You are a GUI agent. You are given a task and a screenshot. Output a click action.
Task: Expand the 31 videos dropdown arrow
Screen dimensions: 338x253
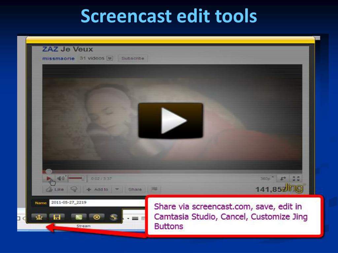coord(110,58)
